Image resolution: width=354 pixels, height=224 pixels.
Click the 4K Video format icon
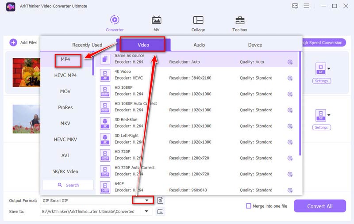[105, 75]
